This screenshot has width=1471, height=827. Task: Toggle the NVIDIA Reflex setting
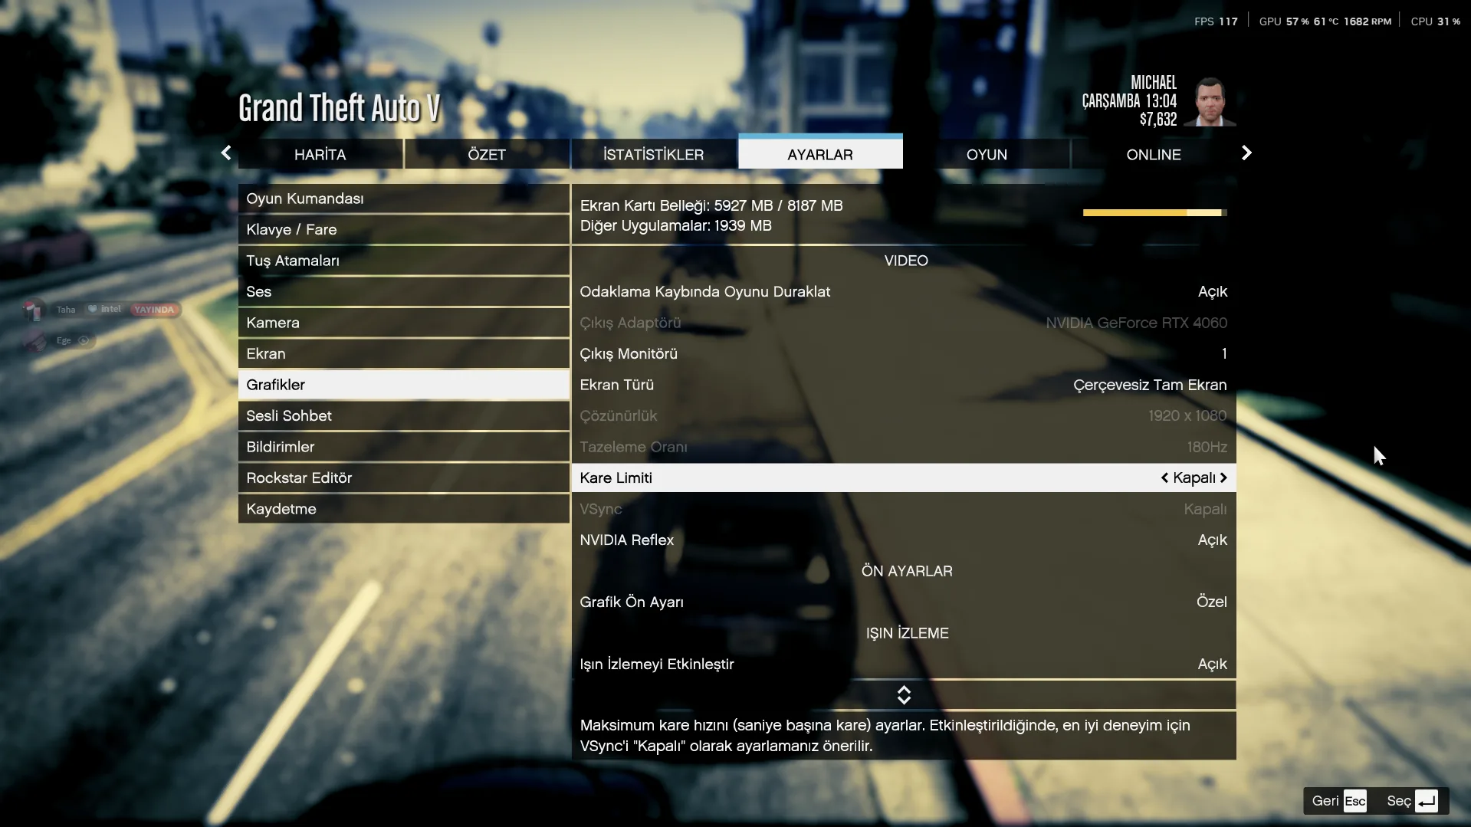904,540
